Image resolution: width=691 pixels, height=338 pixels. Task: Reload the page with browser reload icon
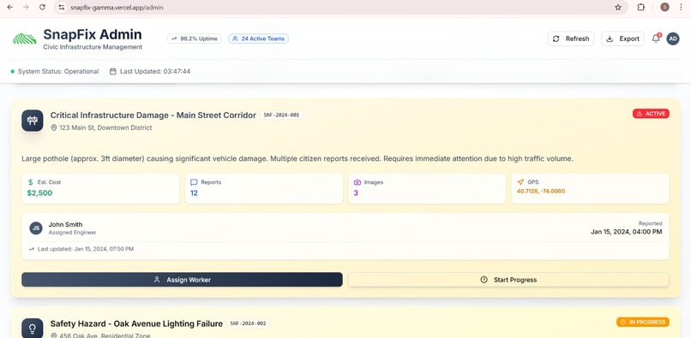(x=42, y=8)
